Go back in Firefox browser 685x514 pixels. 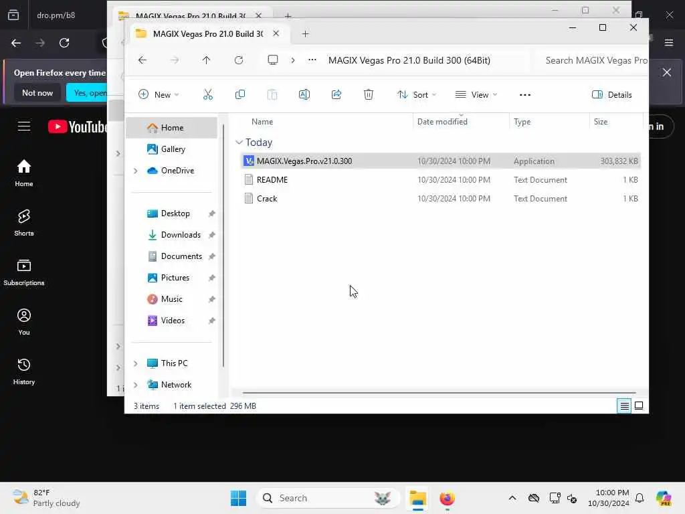click(16, 43)
